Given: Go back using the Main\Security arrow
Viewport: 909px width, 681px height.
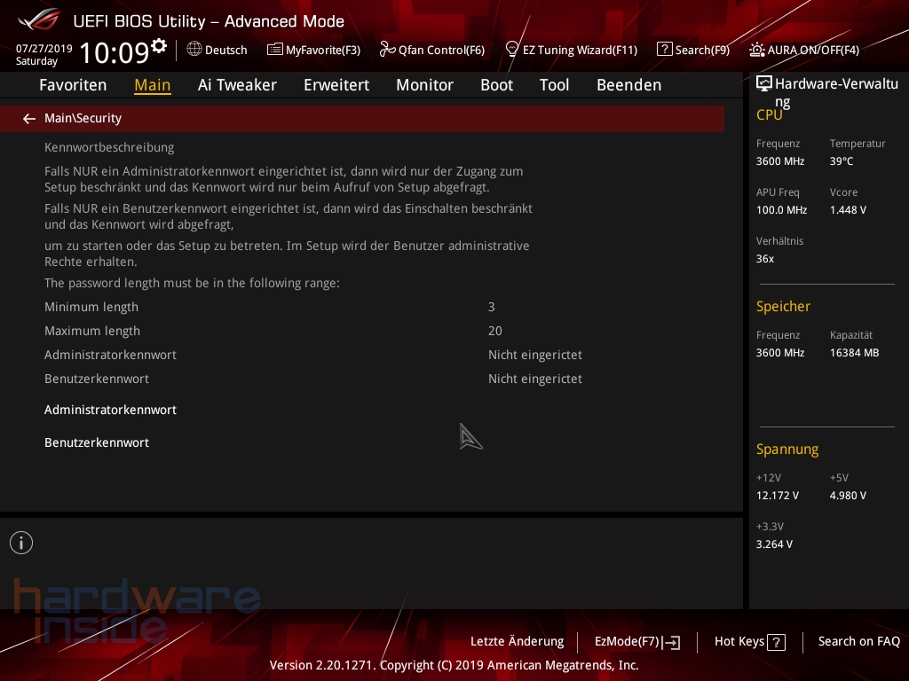Looking at the screenshot, I should (29, 119).
